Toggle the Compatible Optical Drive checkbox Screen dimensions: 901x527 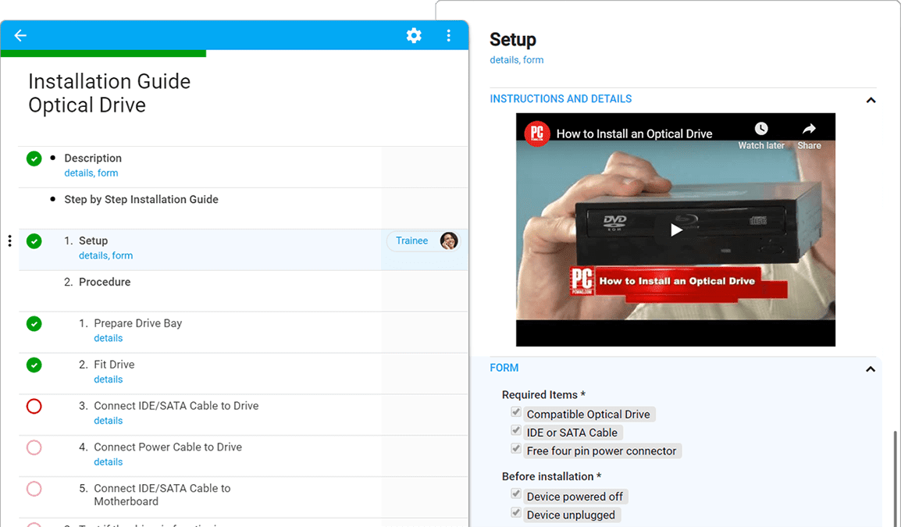click(x=516, y=412)
